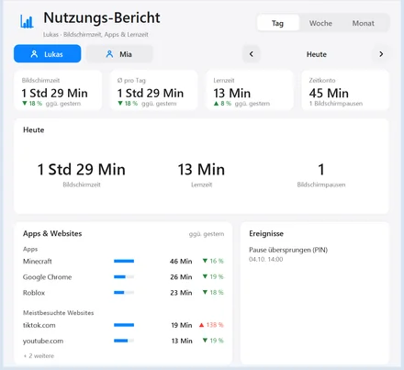This screenshot has height=370, width=404.
Task: Click the tiktok.com usage bar
Action: click(x=124, y=325)
